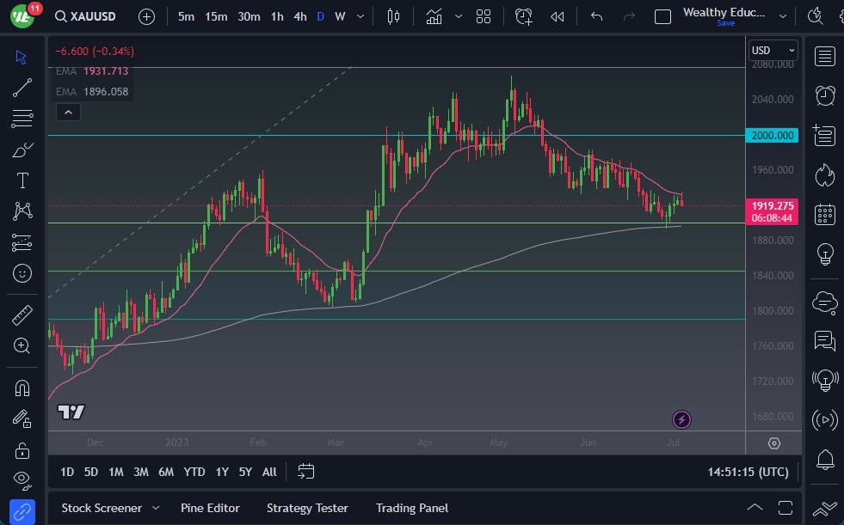Image resolution: width=844 pixels, height=525 pixels.
Task: Open the brush drawing tool
Action: tap(22, 150)
